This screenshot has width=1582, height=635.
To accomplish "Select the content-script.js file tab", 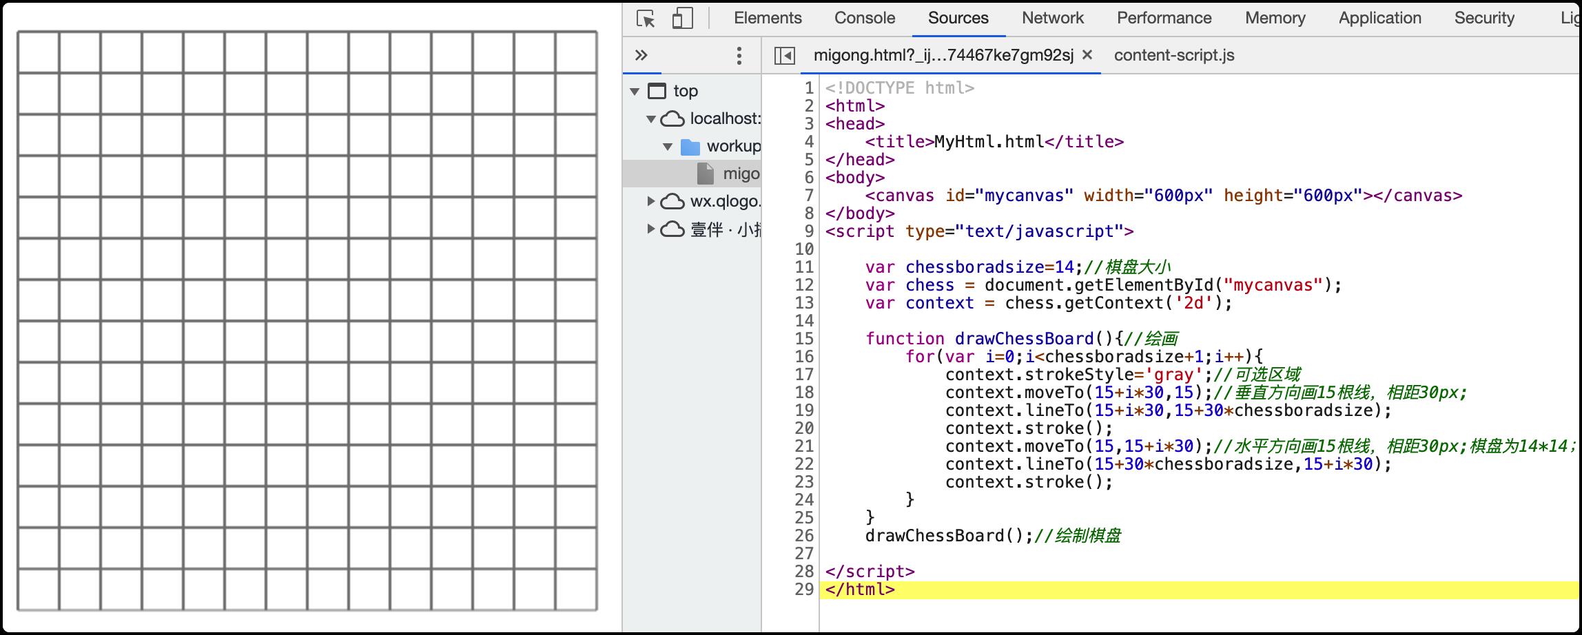I will pos(1174,55).
